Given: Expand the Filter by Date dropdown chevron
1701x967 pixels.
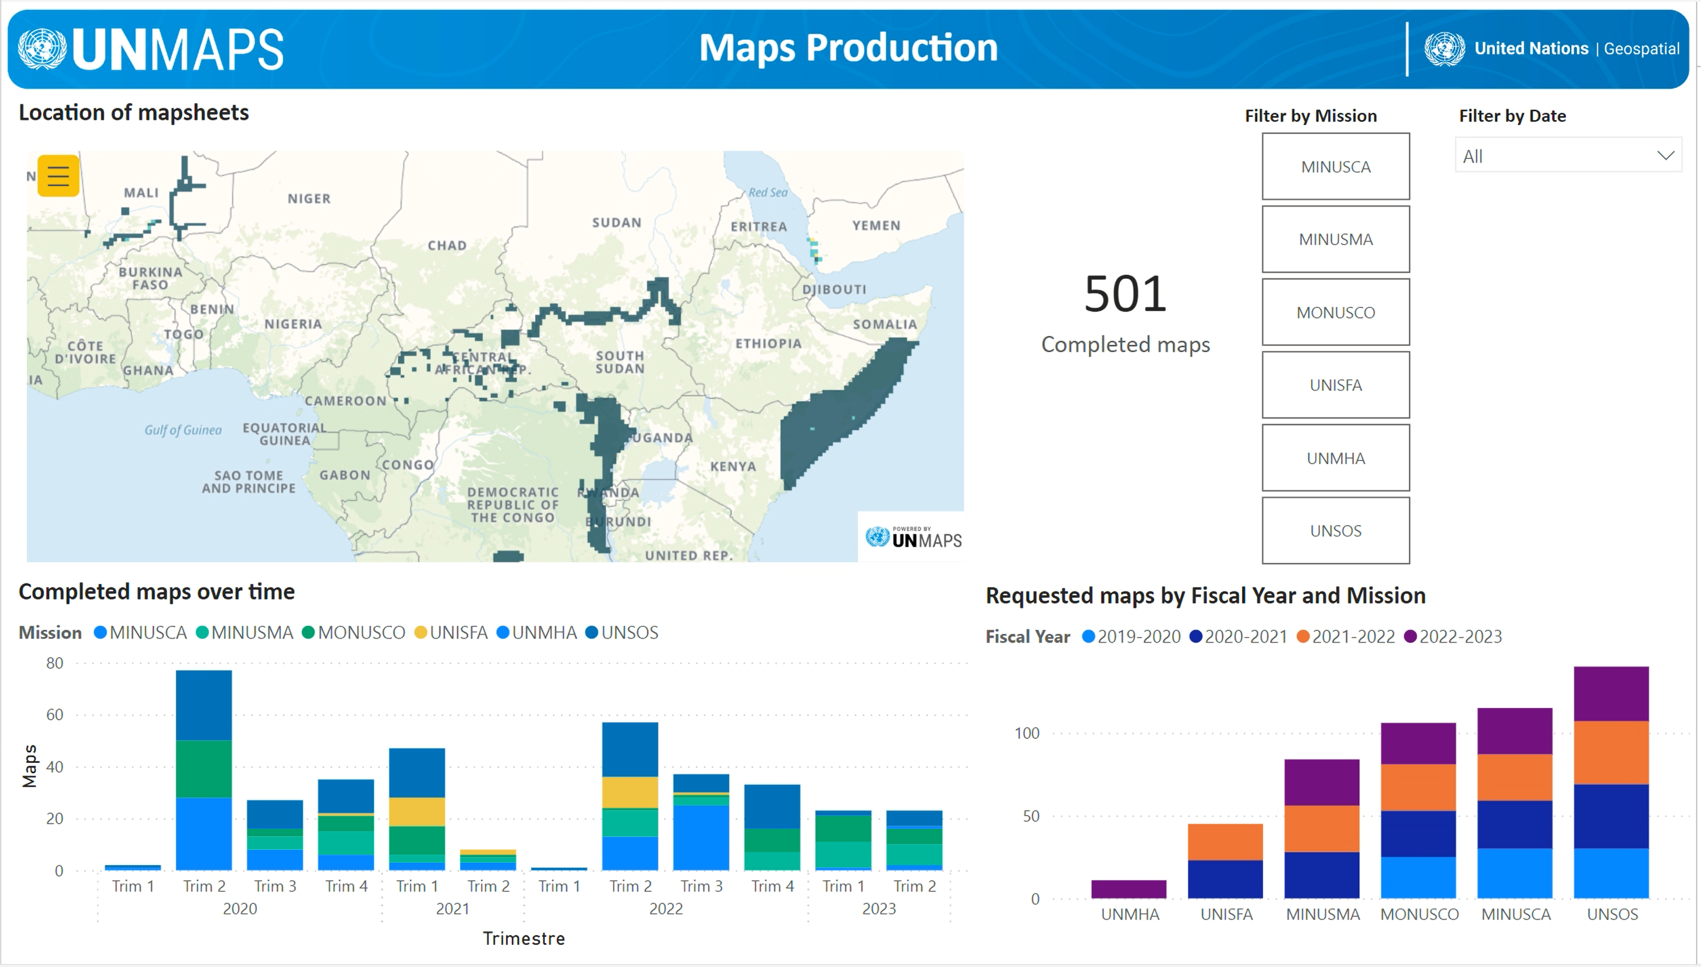Looking at the screenshot, I should (1664, 155).
